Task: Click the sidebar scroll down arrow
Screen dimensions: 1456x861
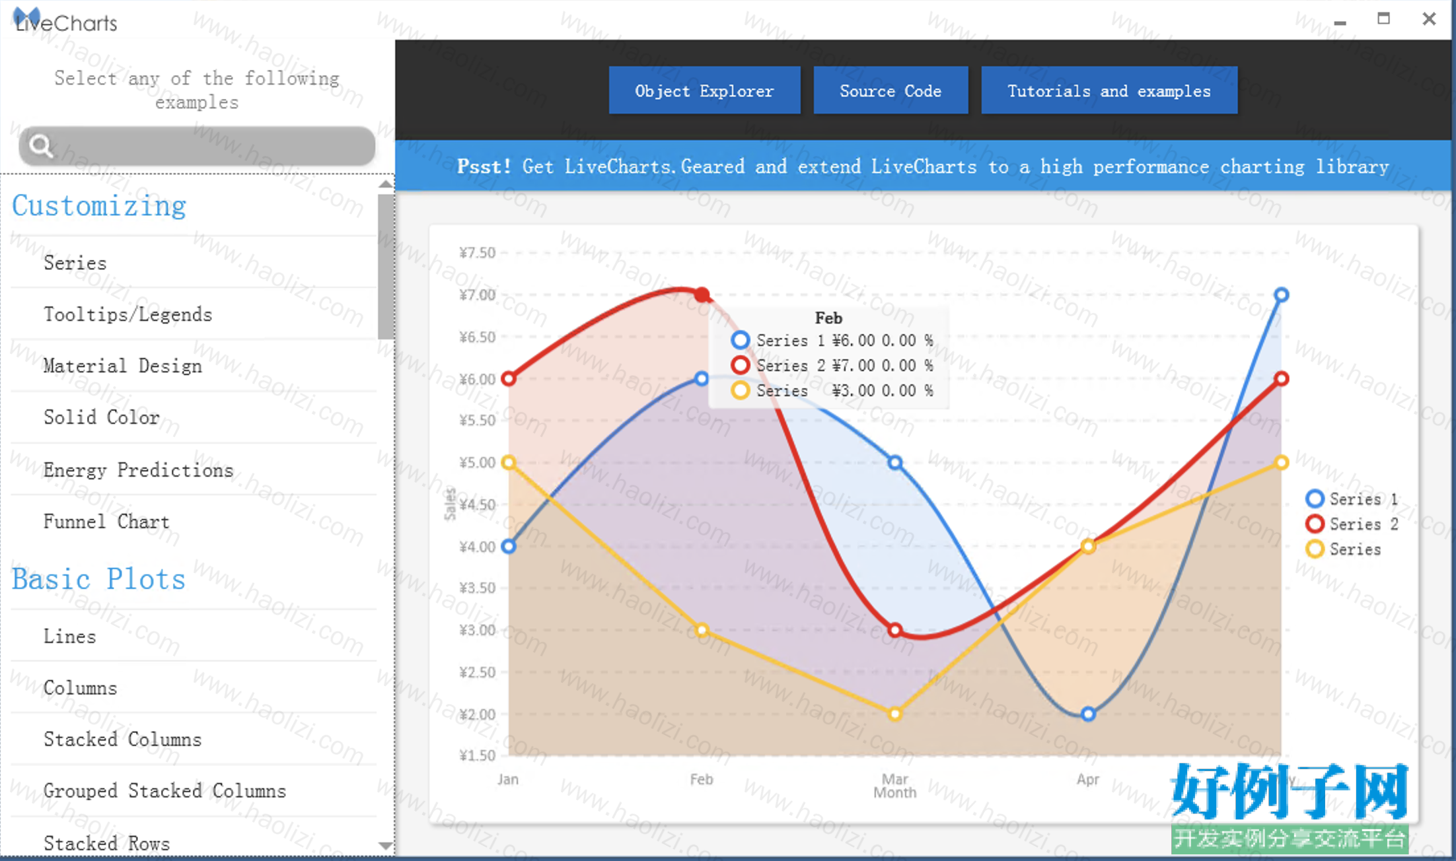Action: pyautogui.click(x=386, y=846)
